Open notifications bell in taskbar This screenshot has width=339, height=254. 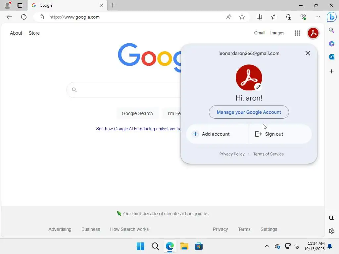pos(330,246)
